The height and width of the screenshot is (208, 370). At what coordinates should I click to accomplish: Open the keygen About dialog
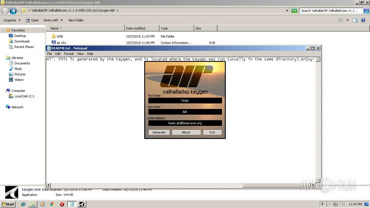click(x=186, y=132)
